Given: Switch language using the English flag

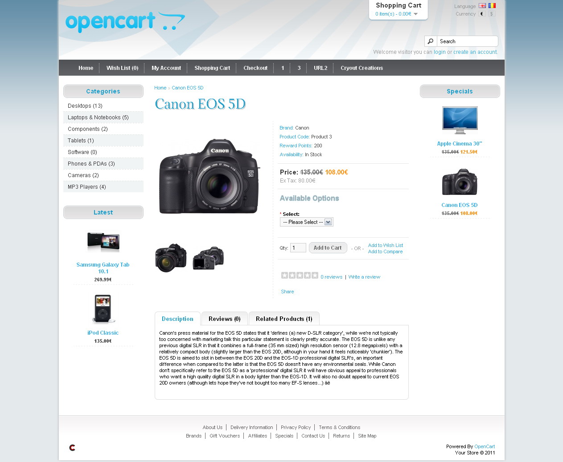Looking at the screenshot, I should tap(482, 6).
